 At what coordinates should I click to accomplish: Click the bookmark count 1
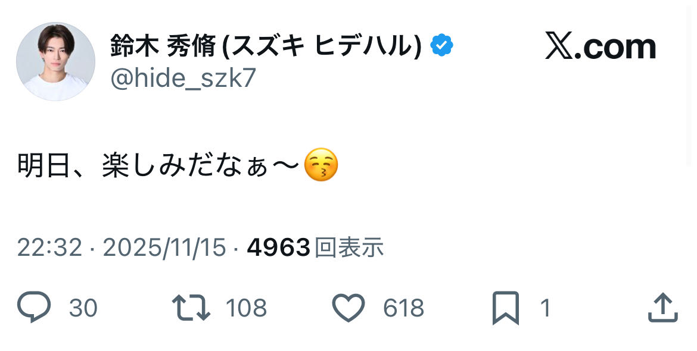(545, 308)
